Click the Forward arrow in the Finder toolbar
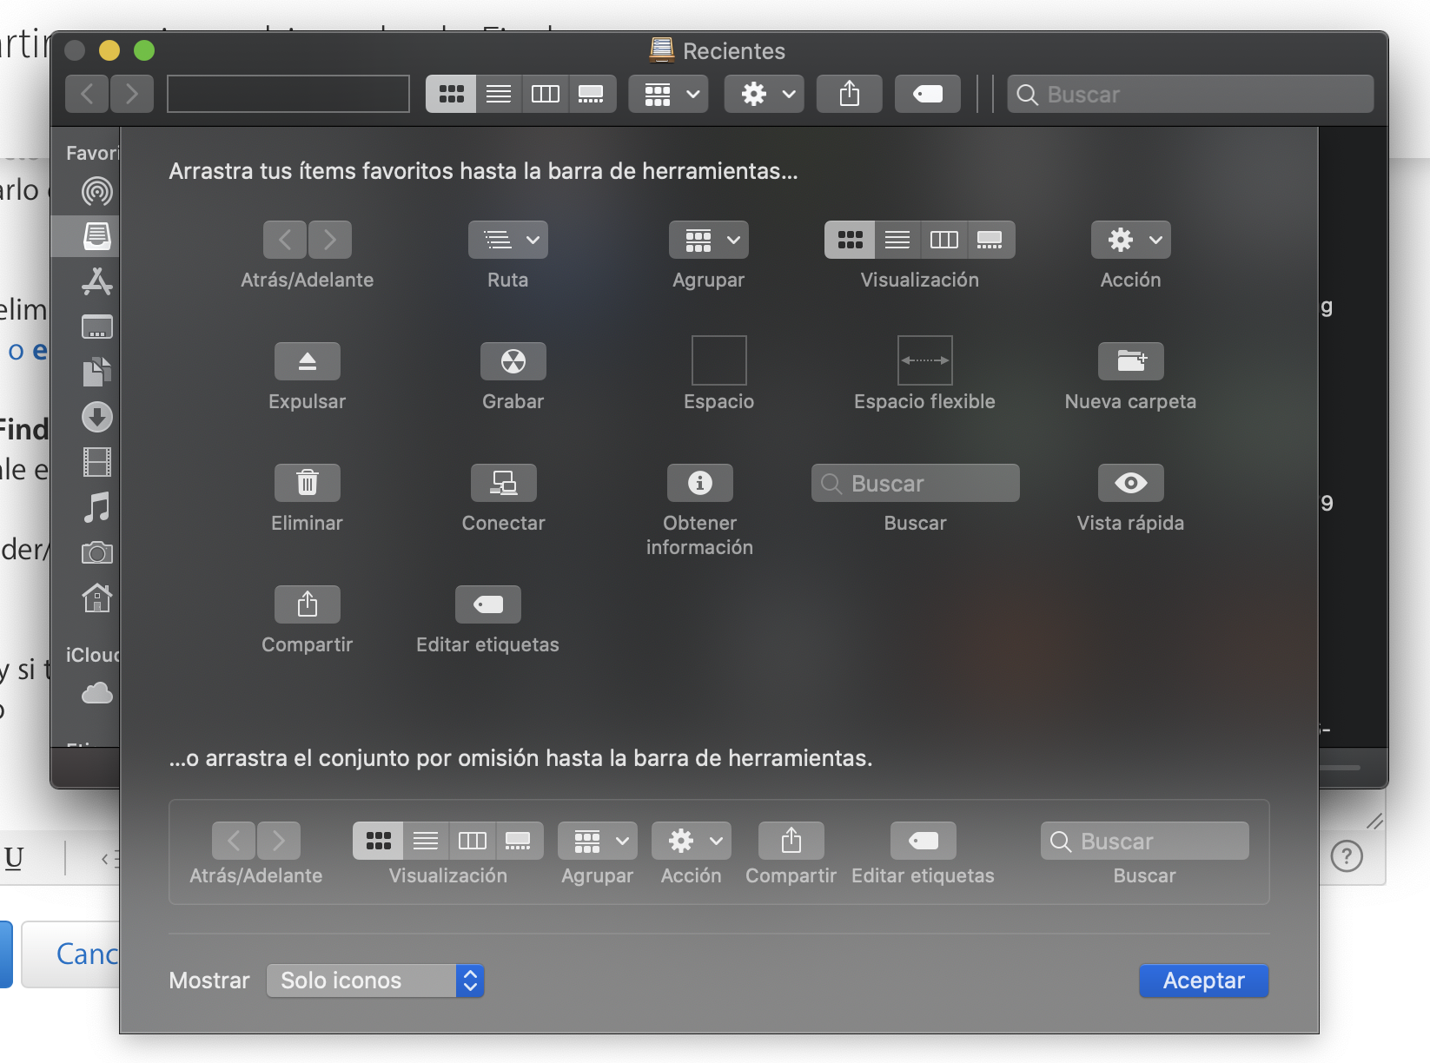 [132, 94]
